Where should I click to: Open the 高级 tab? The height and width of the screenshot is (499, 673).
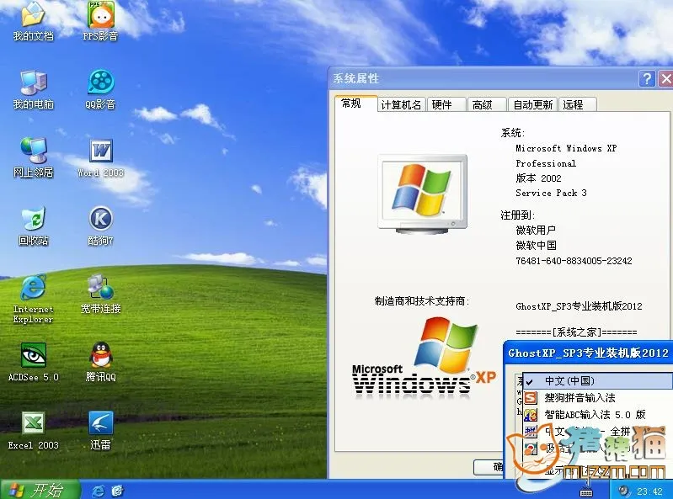pyautogui.click(x=487, y=104)
